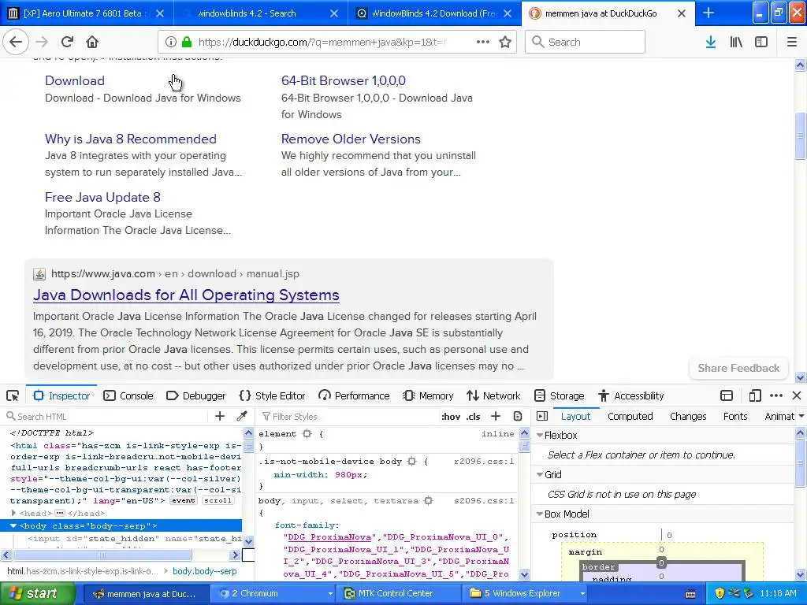Image resolution: width=807 pixels, height=605 pixels.
Task: Open the Free Java Update 8 link
Action: click(x=103, y=197)
